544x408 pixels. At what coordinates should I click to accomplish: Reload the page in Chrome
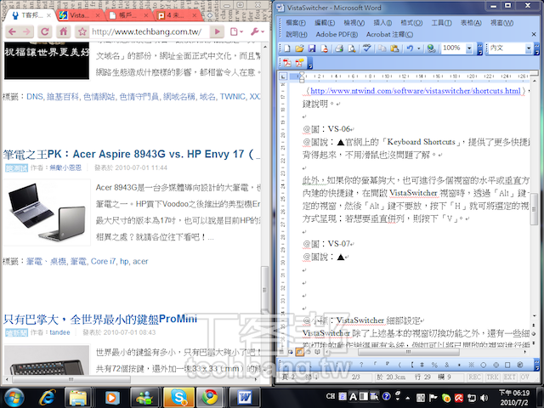pyautogui.click(x=43, y=31)
